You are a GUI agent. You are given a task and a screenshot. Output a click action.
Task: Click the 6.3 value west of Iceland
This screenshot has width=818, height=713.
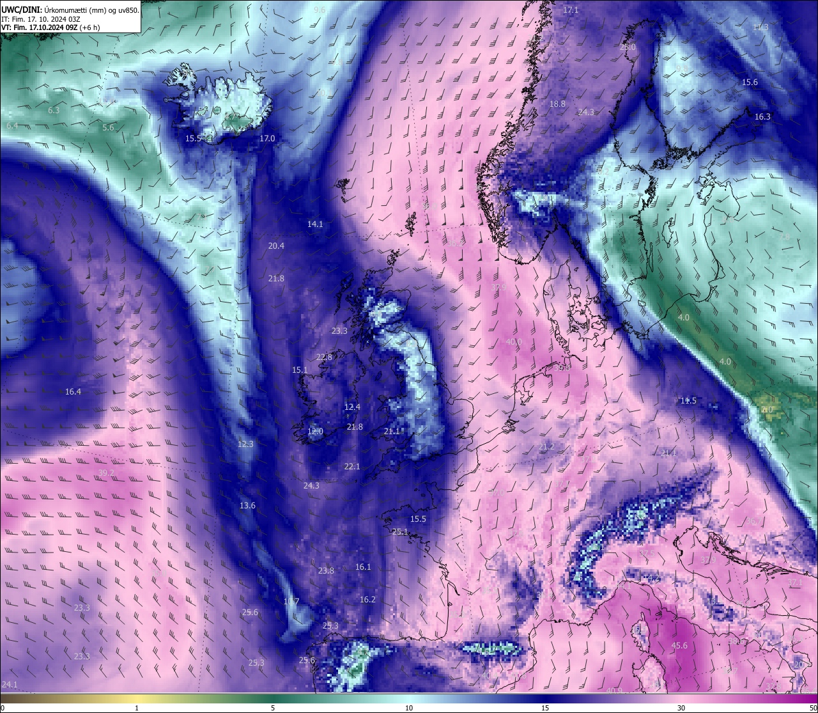[x=54, y=111]
